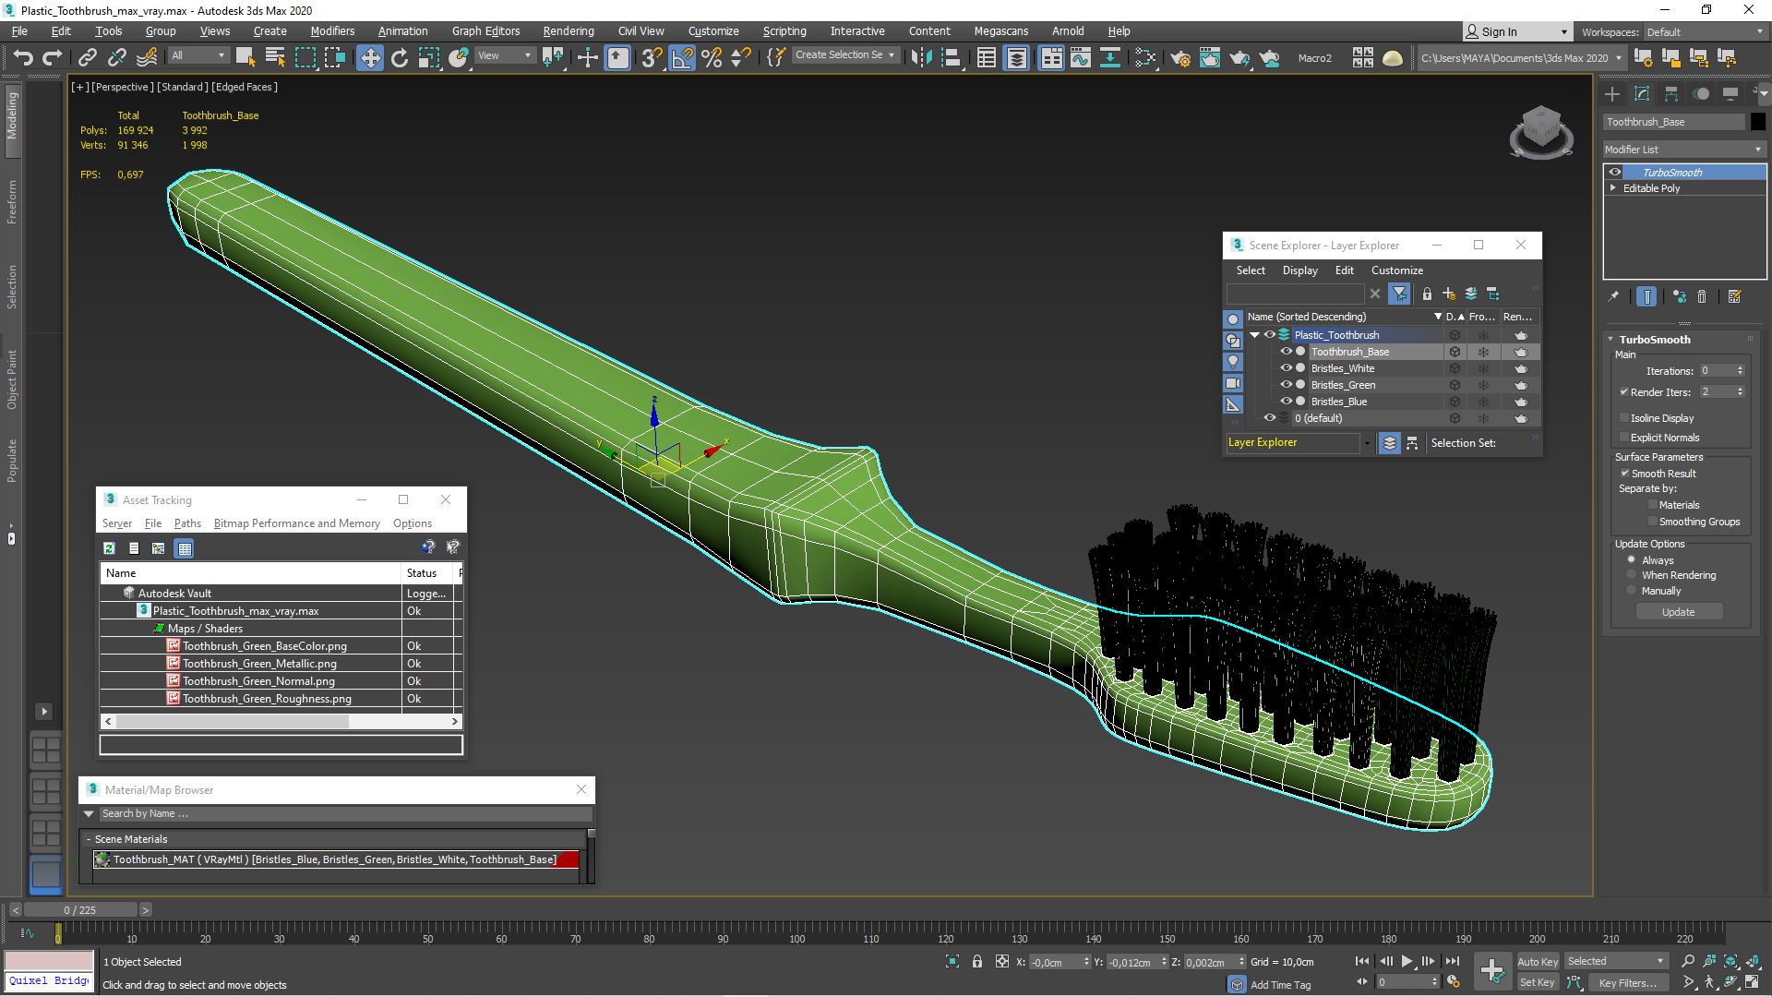The width and height of the screenshot is (1772, 997).
Task: Open the Modifier List dropdown
Action: (x=1683, y=150)
